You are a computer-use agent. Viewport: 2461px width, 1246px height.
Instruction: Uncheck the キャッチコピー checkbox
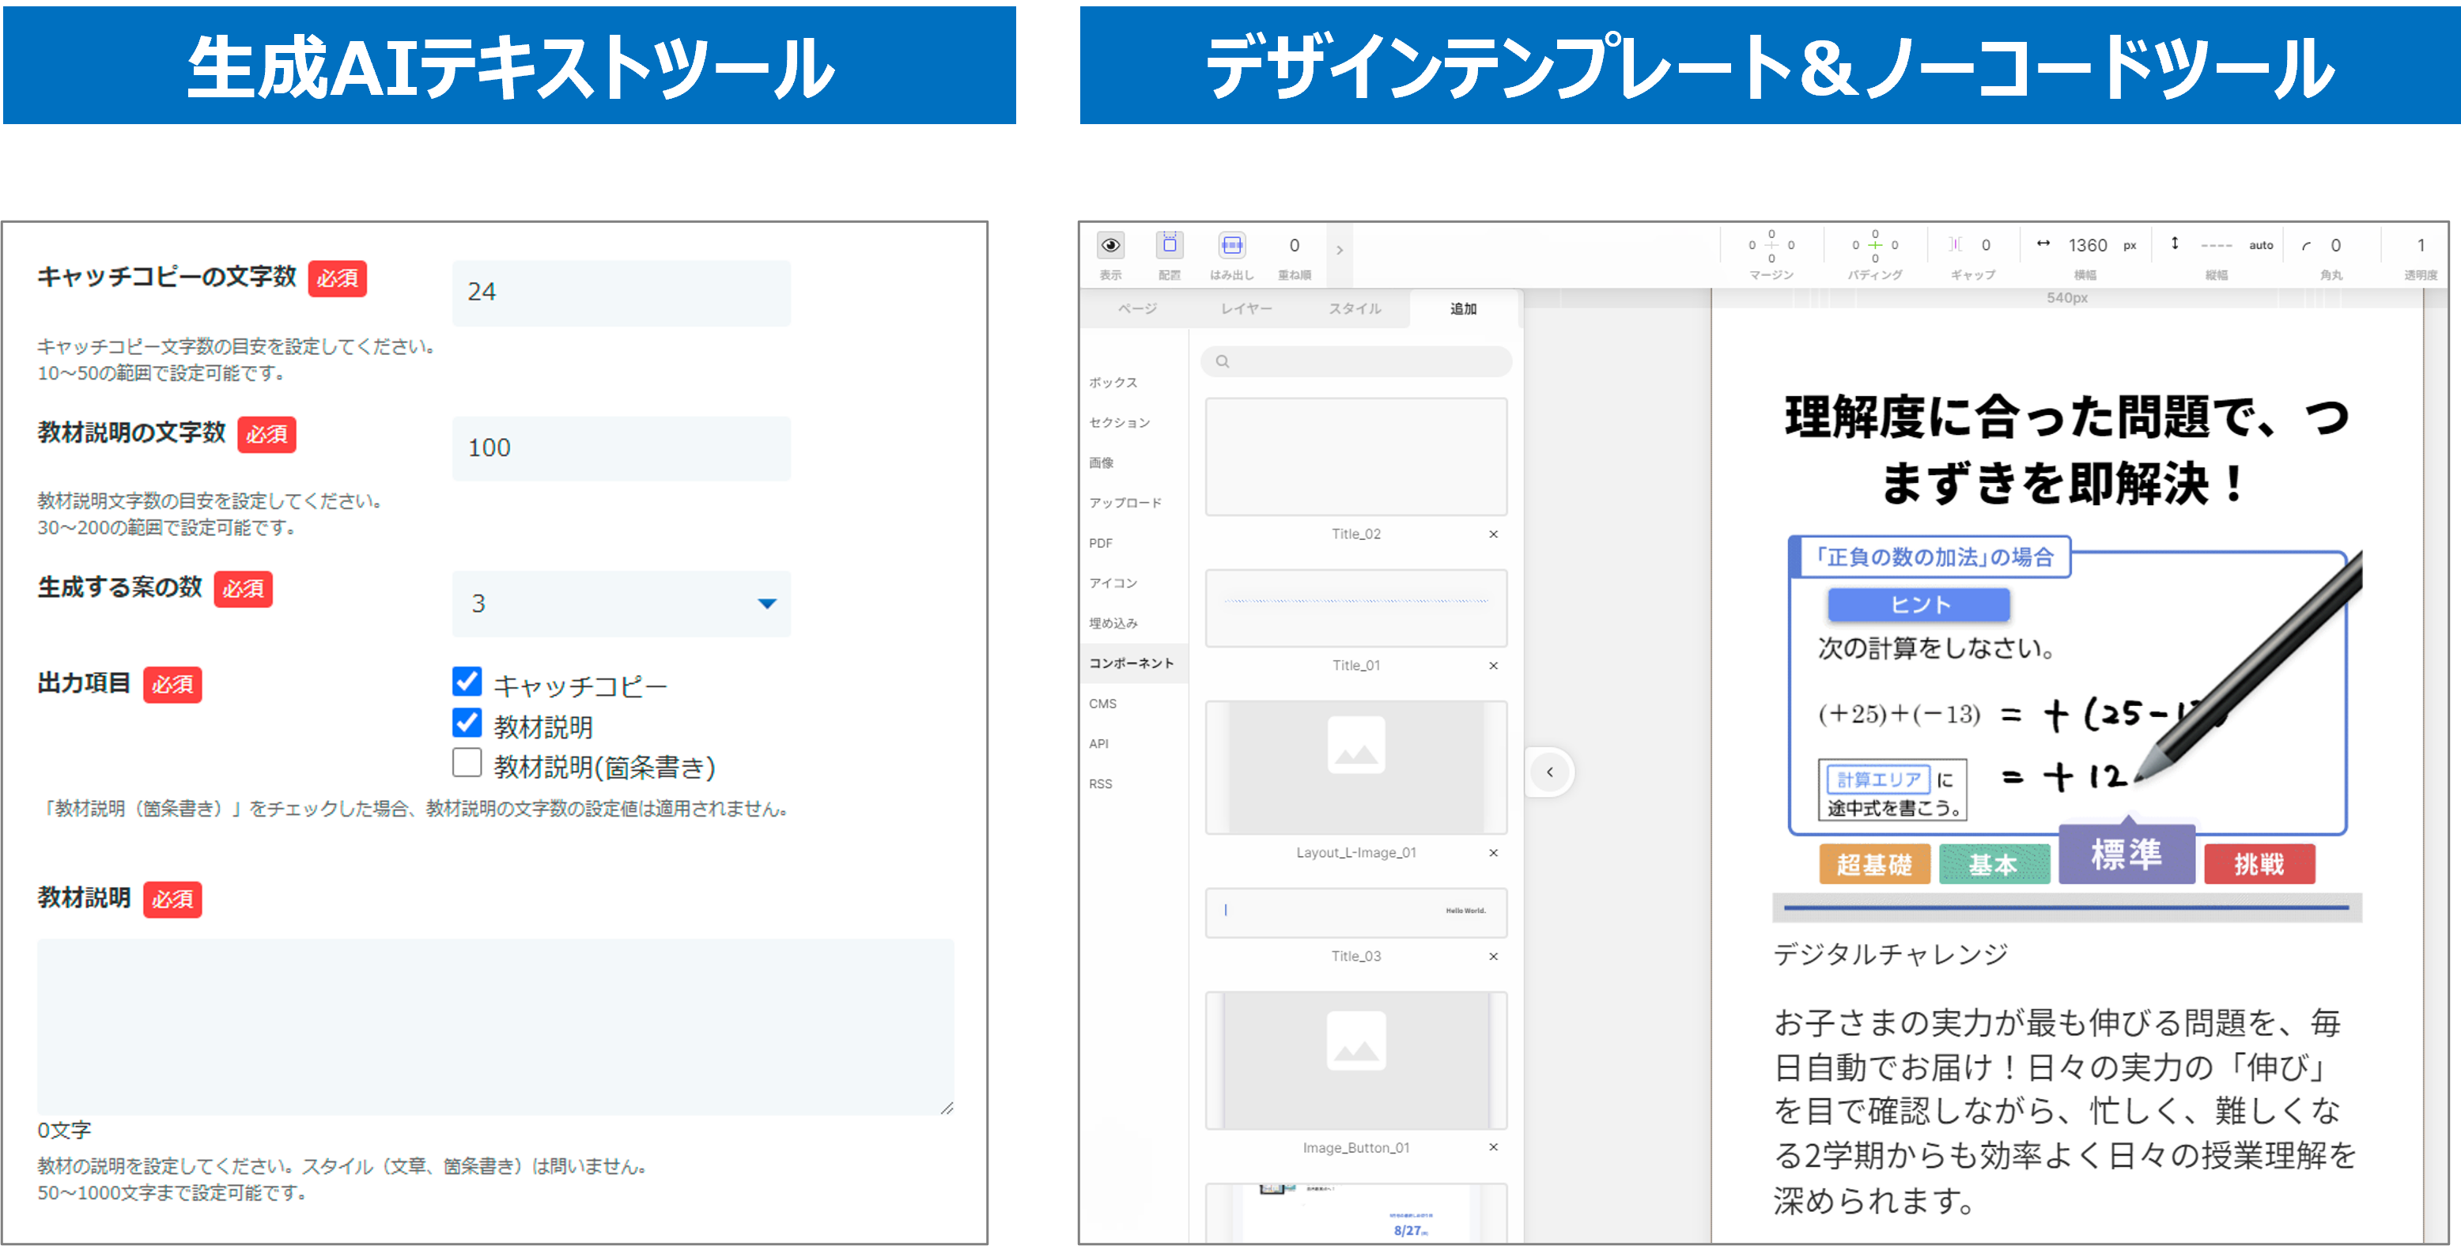coord(467,681)
